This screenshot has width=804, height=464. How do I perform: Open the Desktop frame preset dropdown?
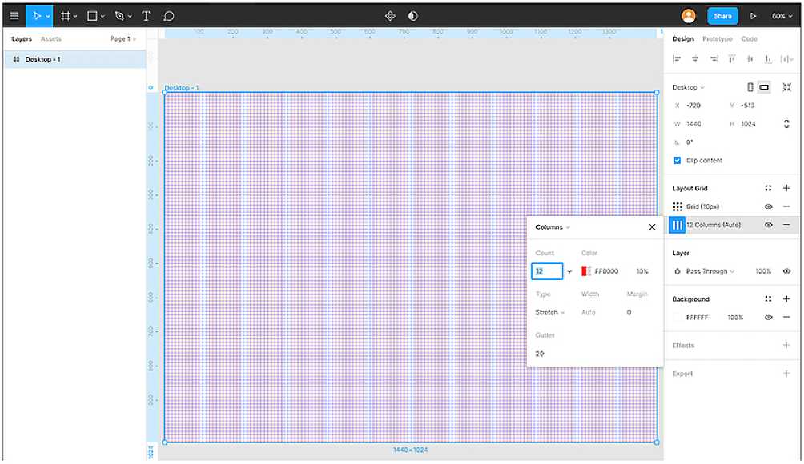(688, 87)
